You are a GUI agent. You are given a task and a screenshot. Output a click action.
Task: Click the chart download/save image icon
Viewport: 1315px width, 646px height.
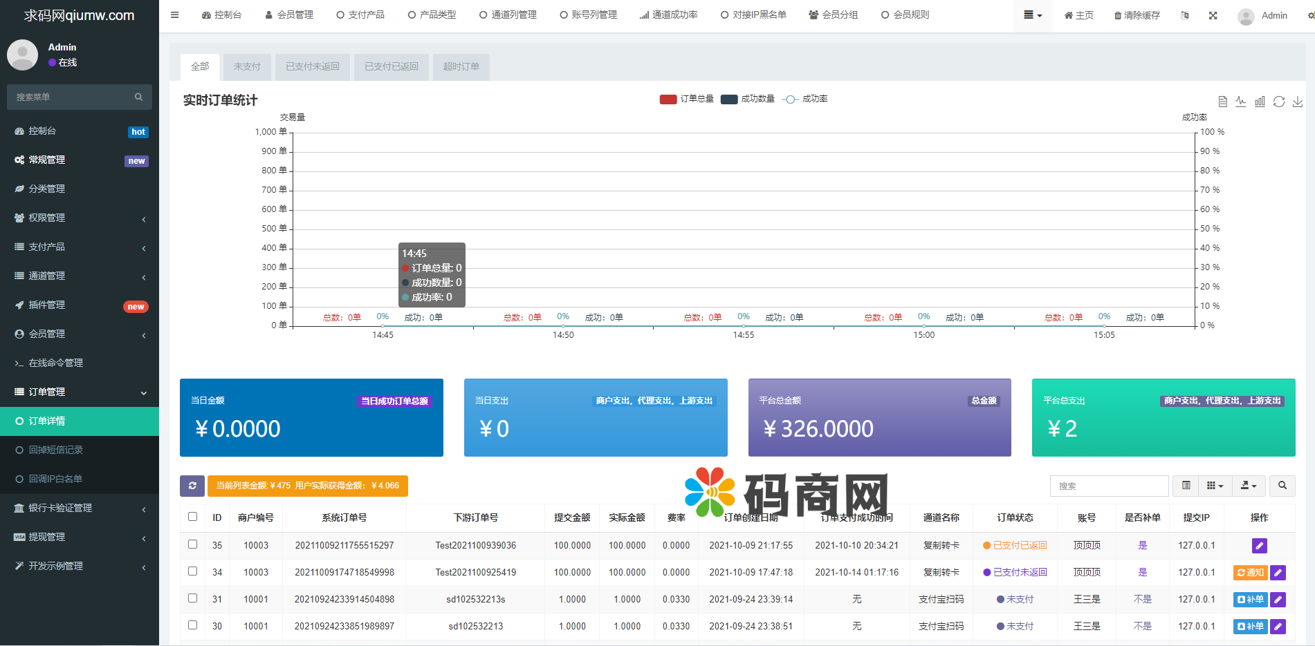(x=1298, y=102)
